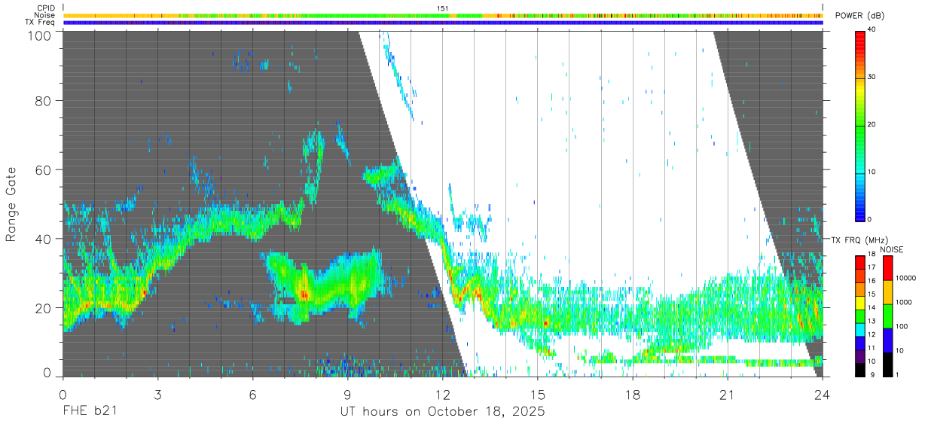Click the 9 tick on UT hours axis

click(348, 393)
